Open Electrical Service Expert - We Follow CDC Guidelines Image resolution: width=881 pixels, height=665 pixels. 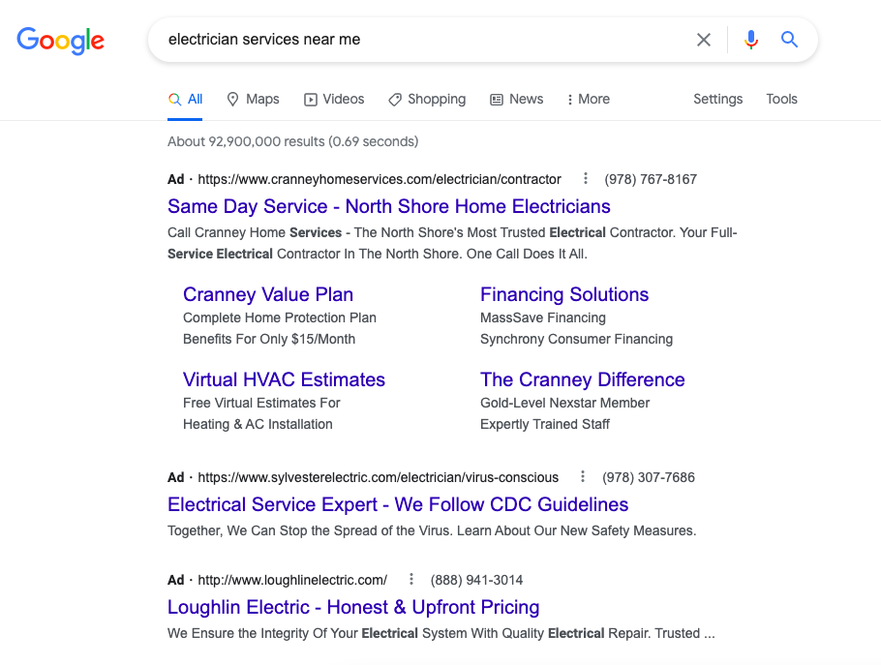398,504
